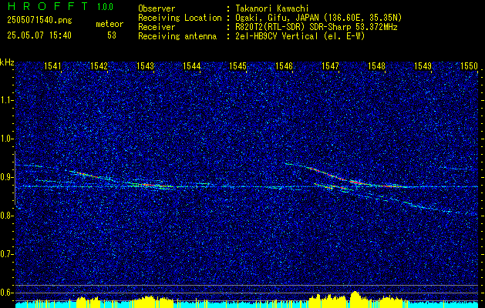Click the meteor label
Viewport: 485px width, 308px height.
tap(109, 24)
